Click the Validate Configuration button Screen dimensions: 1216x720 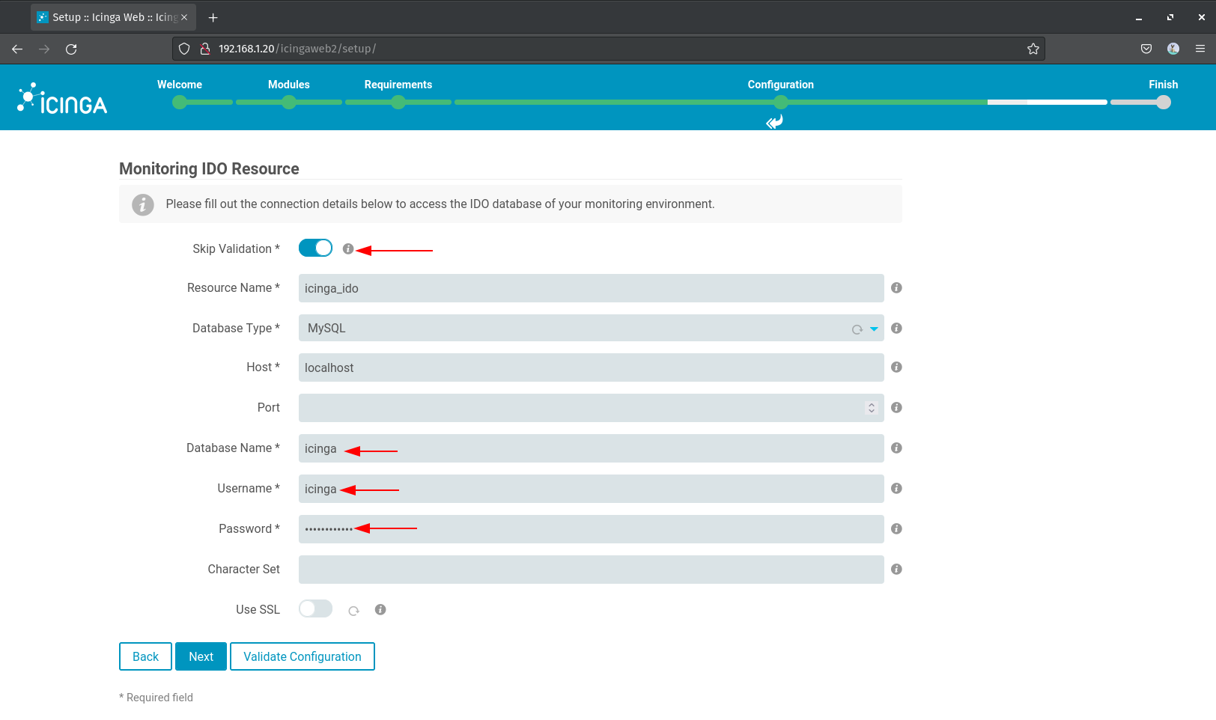click(x=303, y=656)
